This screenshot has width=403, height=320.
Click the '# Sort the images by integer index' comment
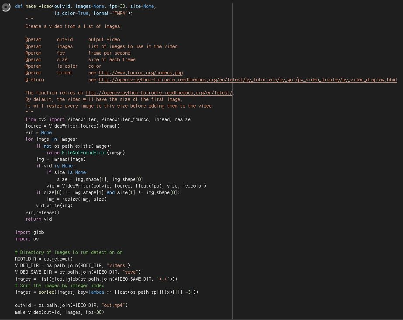point(59,285)
